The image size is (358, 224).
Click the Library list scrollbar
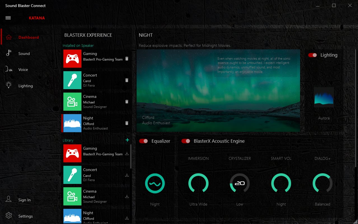(131, 156)
